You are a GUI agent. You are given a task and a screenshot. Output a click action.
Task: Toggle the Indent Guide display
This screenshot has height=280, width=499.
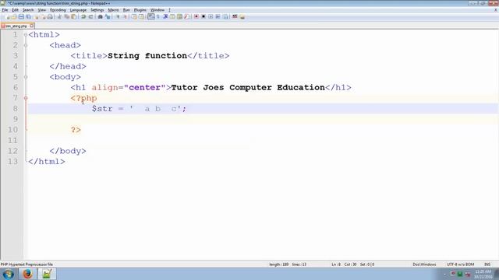(x=165, y=16)
